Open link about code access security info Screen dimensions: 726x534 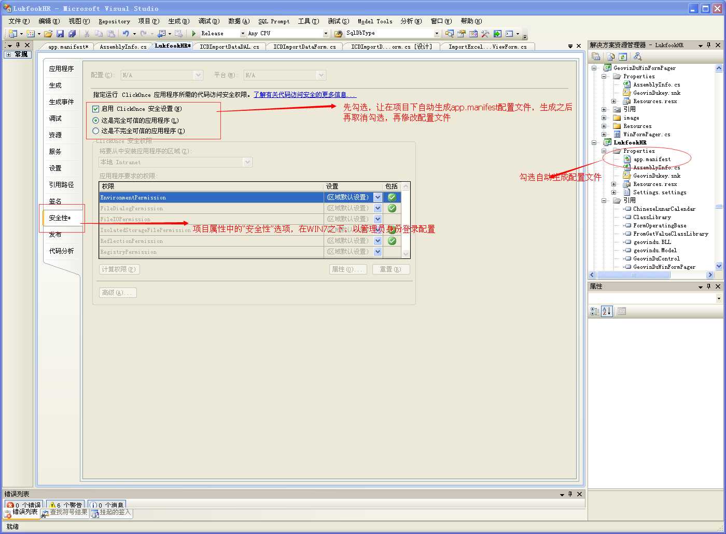click(x=305, y=95)
